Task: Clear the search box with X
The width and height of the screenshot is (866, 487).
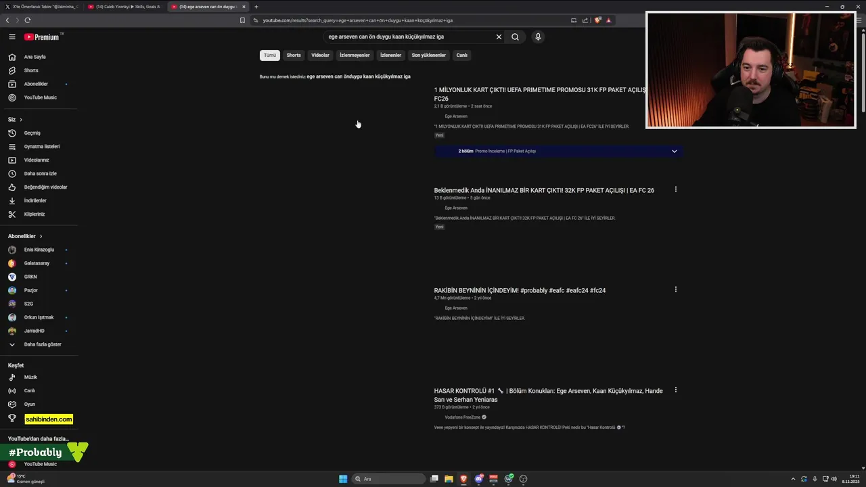Action: pyautogui.click(x=499, y=37)
